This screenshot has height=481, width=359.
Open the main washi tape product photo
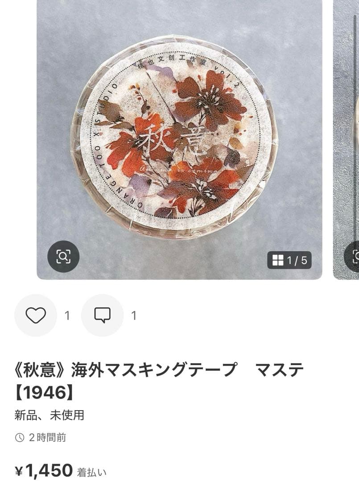click(x=179, y=139)
